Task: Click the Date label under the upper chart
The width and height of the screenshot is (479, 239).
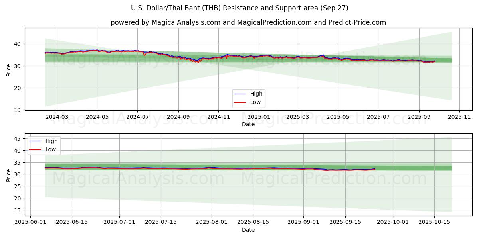Action: (248, 124)
